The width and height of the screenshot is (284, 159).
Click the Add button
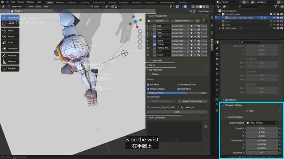pyautogui.click(x=177, y=112)
